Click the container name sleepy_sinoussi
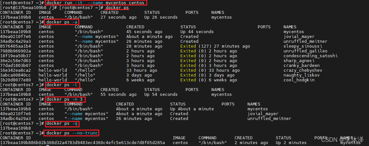Screen dimensions: 369x146 click(x=303, y=46)
